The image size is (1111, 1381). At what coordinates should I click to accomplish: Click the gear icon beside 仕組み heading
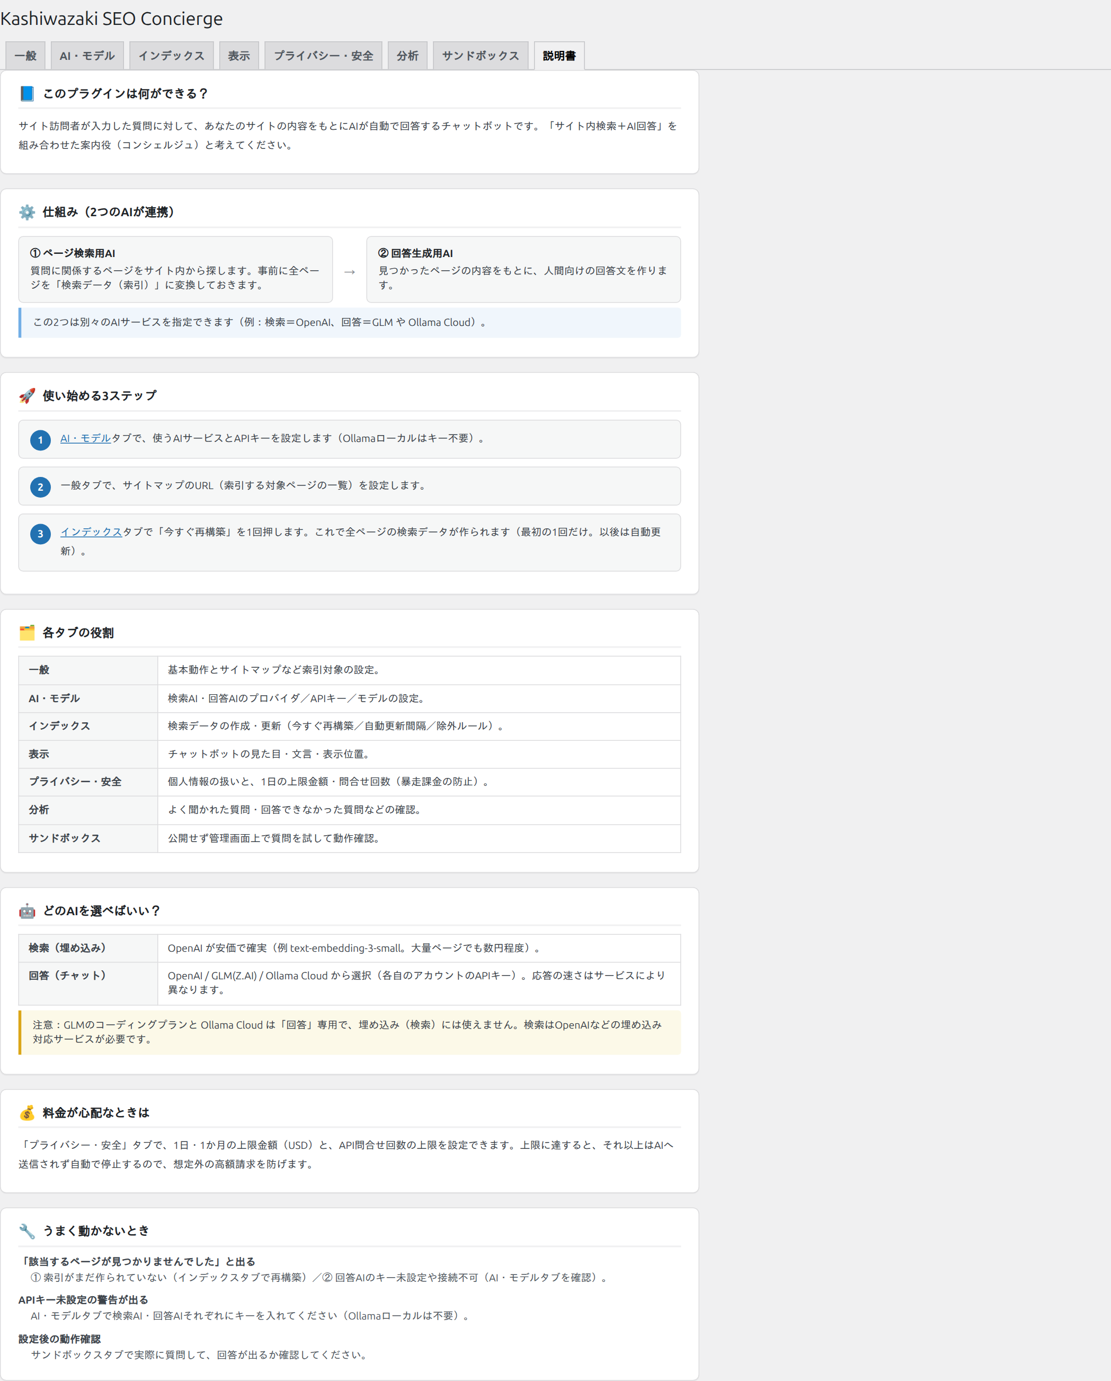click(27, 212)
